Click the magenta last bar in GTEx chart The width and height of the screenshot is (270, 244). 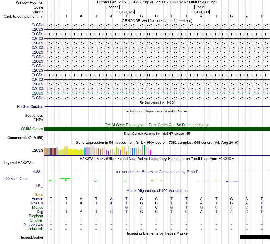click(150, 152)
